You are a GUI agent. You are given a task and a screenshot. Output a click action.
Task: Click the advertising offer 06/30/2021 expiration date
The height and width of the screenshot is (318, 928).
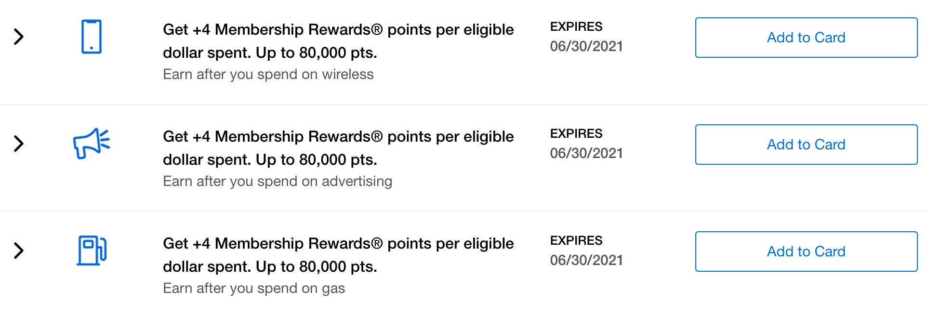[586, 153]
